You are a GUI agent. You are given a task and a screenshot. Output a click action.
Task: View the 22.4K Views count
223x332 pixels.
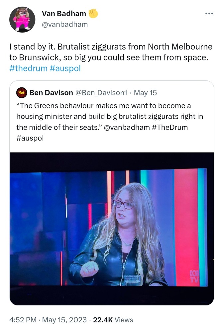(113, 320)
